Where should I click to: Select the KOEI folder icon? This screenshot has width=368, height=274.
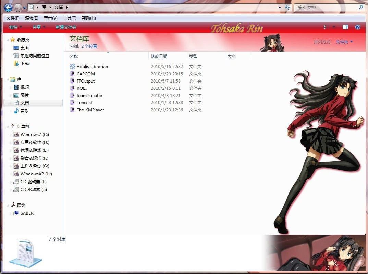coord(72,88)
